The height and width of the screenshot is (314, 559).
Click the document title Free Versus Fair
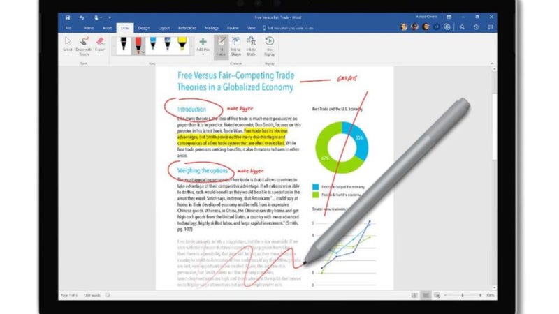pyautogui.click(x=235, y=81)
